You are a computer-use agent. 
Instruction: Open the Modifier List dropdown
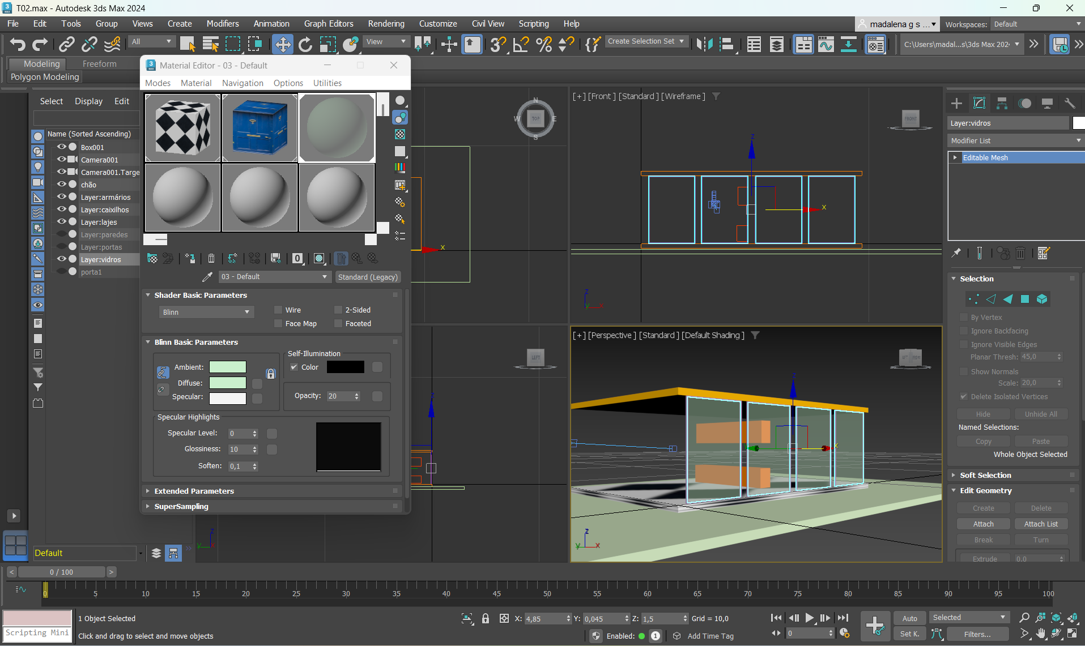tap(1015, 140)
